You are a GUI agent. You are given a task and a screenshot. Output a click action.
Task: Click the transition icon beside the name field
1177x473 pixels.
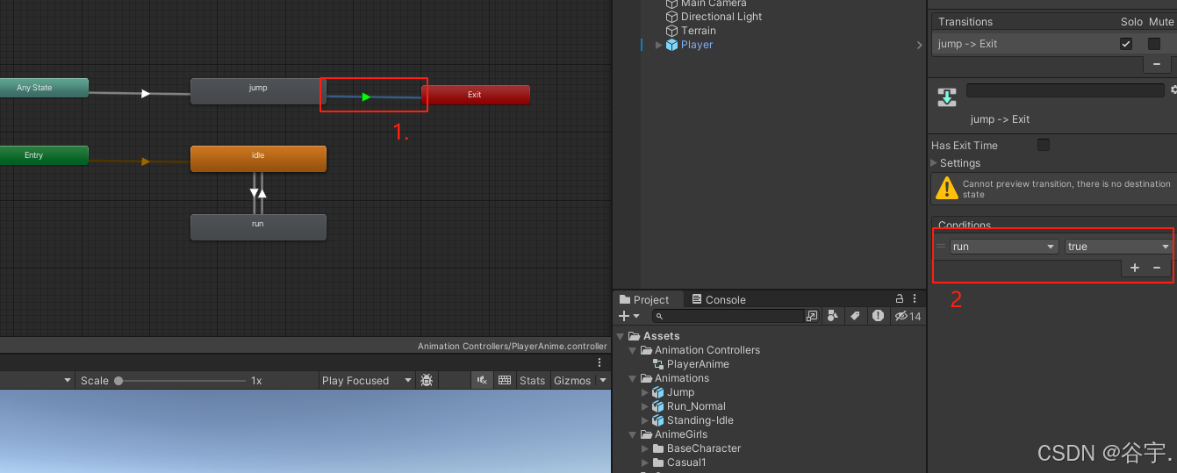coord(947,97)
